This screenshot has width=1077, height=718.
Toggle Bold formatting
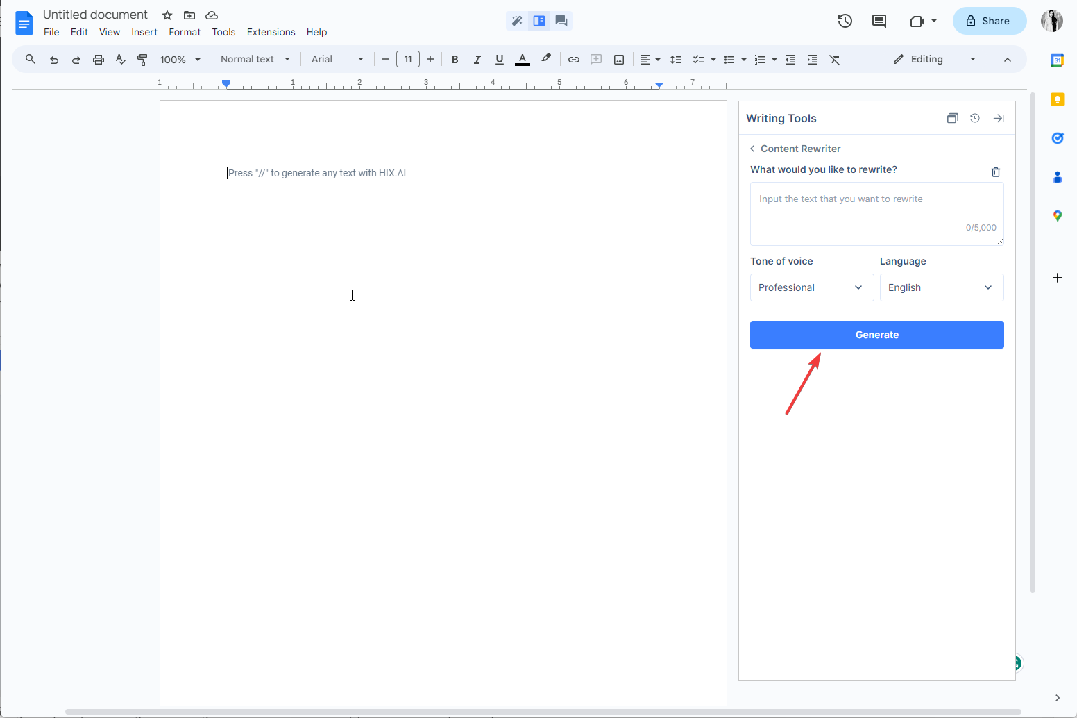point(455,60)
